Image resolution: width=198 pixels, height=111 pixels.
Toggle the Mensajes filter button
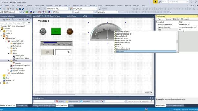coord(85,101)
